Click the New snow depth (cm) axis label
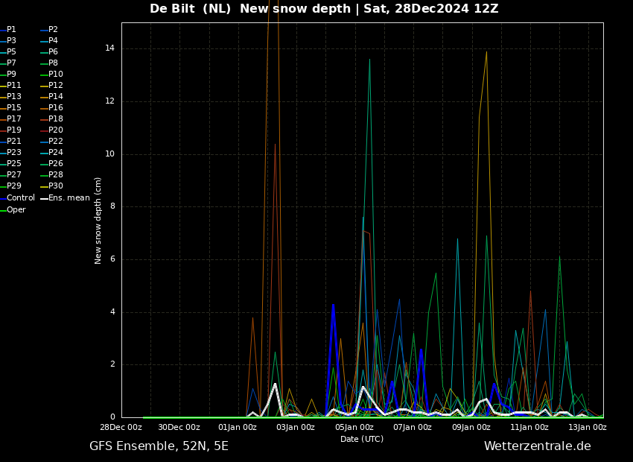Screen dimensions: 633x462 (x=98, y=220)
